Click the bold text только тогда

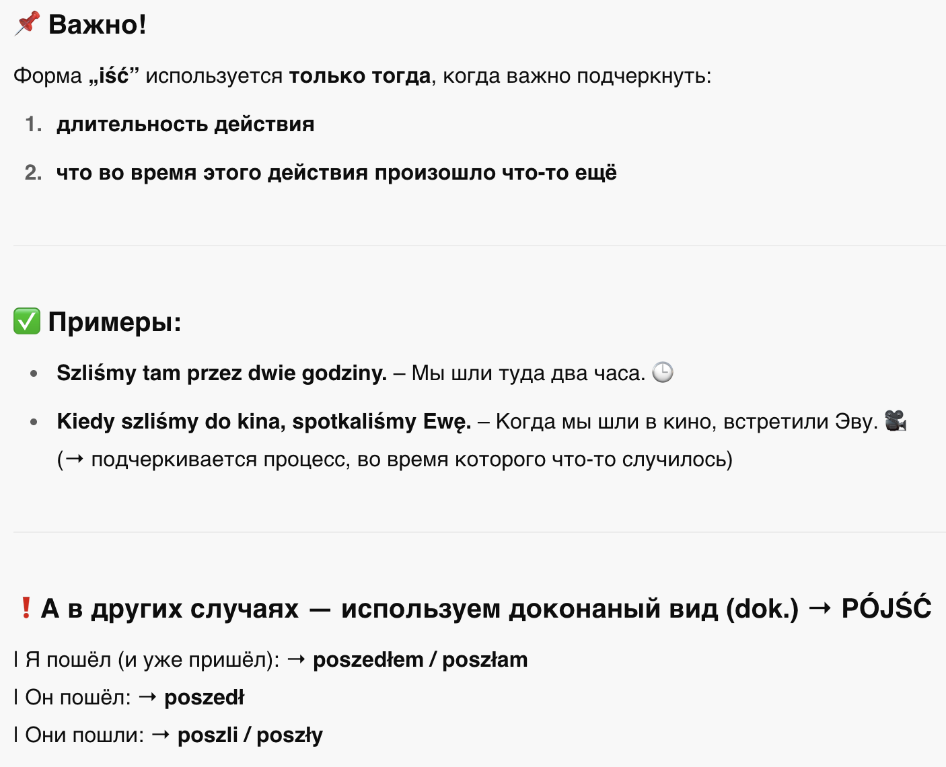[x=360, y=76]
